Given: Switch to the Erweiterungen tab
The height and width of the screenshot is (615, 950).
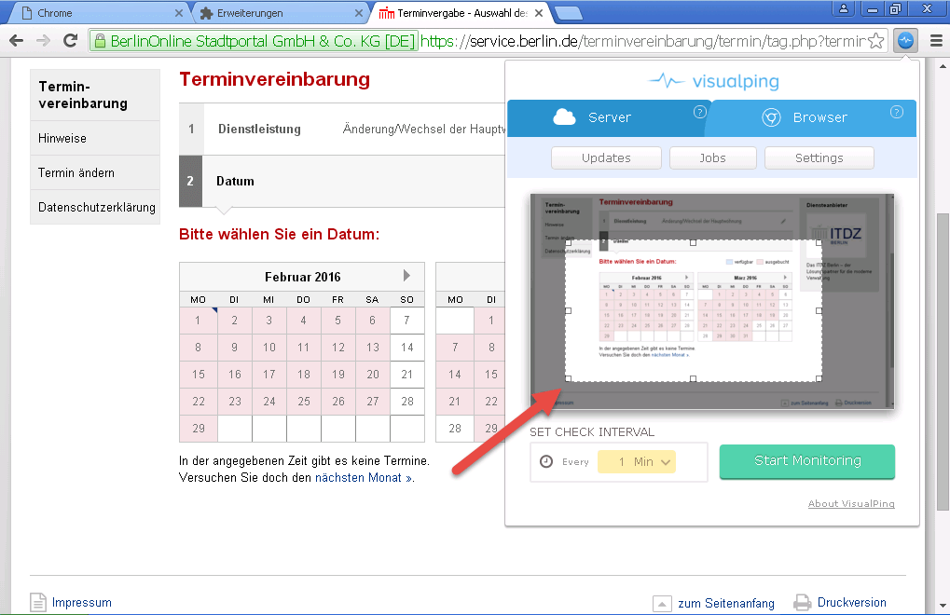Looking at the screenshot, I should coord(279,13).
